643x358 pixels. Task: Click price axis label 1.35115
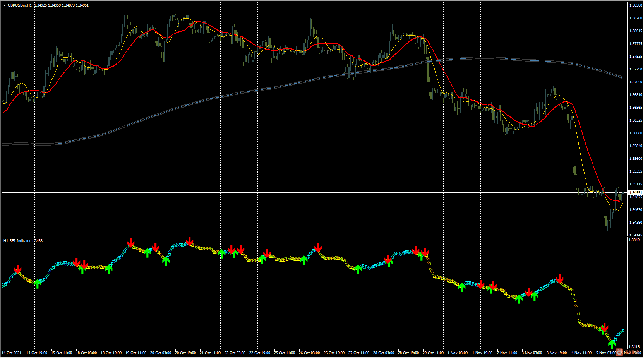636,184
